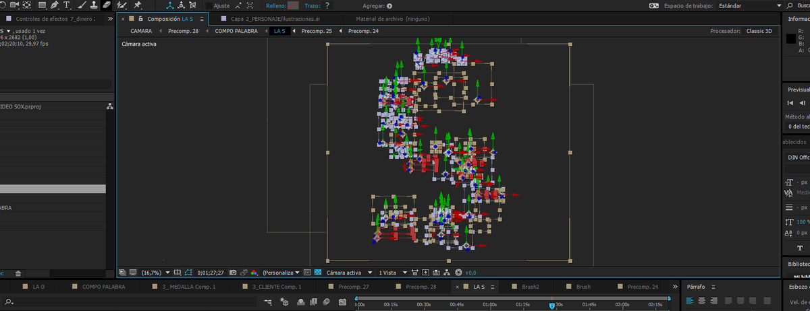This screenshot has width=810, height=311.
Task: Select the Type text tool
Action: (x=66, y=5)
